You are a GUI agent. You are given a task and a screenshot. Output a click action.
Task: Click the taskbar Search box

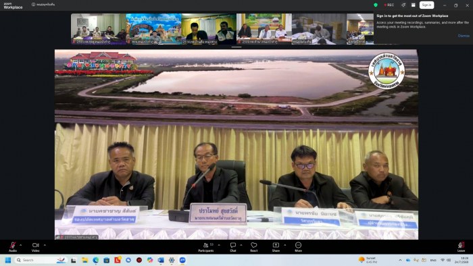coord(41,260)
